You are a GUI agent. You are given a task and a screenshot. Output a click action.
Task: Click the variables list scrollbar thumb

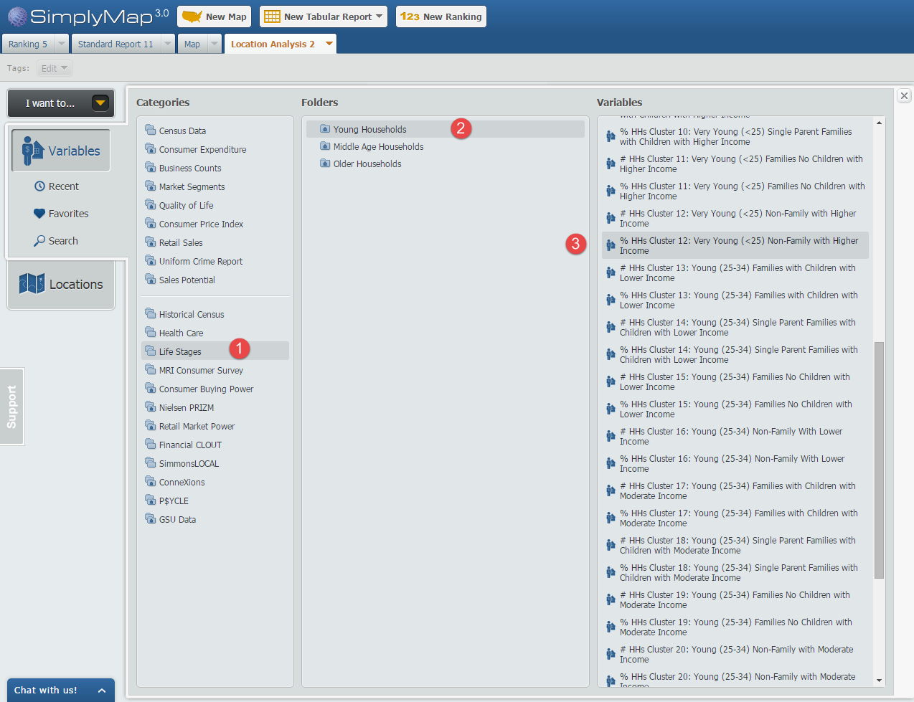(880, 460)
